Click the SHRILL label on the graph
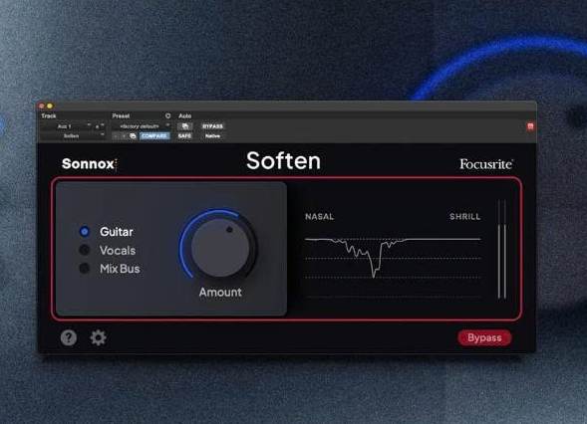 [x=465, y=217]
